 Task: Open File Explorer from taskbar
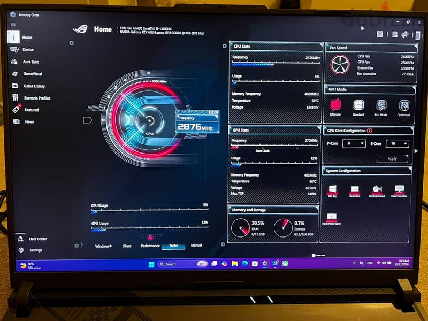pyautogui.click(x=234, y=264)
